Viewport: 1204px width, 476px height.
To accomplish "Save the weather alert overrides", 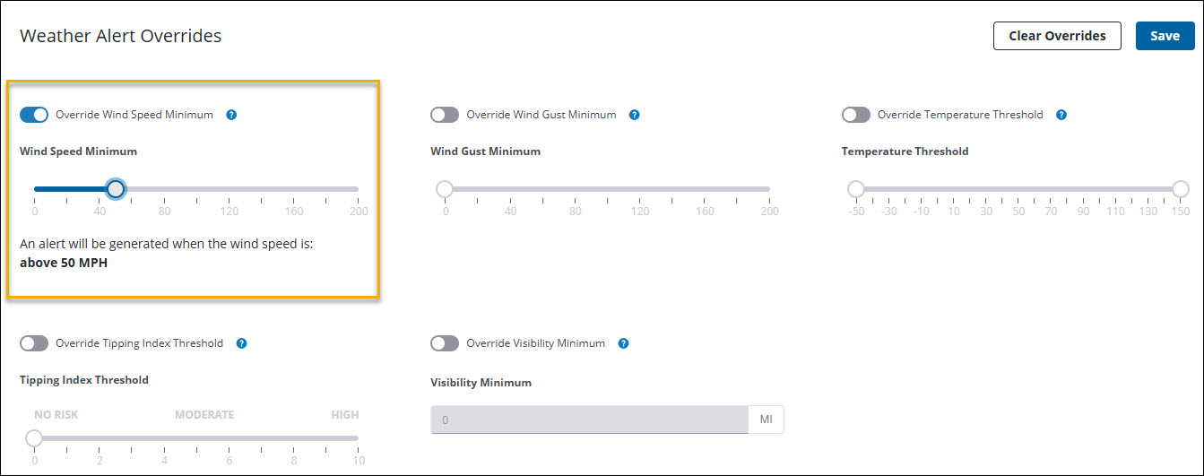I will (x=1165, y=36).
